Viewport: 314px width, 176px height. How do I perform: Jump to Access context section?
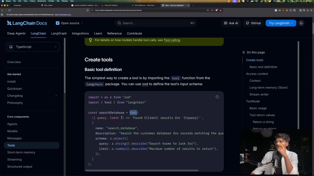click(257, 74)
